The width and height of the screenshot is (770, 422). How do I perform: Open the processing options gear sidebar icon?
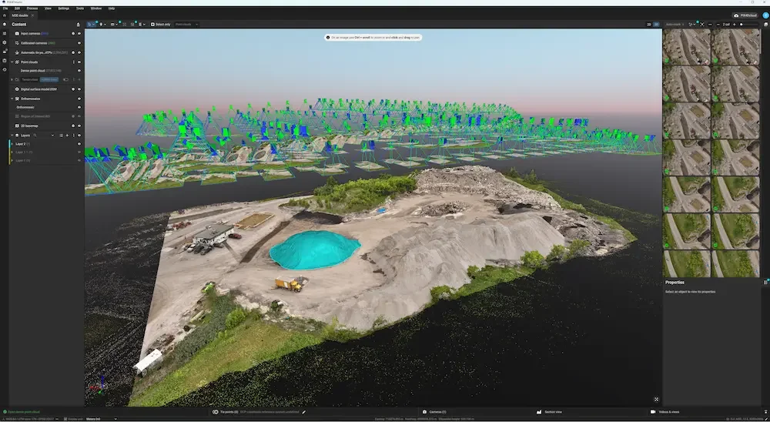click(5, 42)
